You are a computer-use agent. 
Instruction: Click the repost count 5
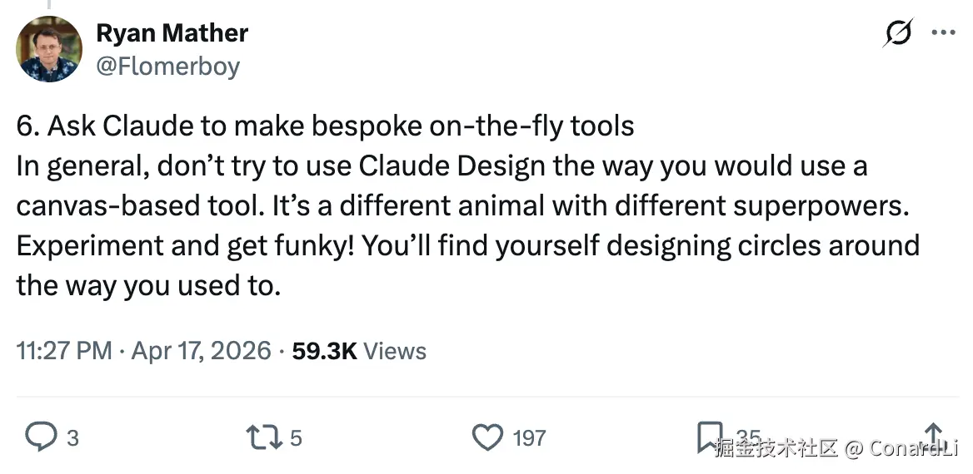coord(296,437)
